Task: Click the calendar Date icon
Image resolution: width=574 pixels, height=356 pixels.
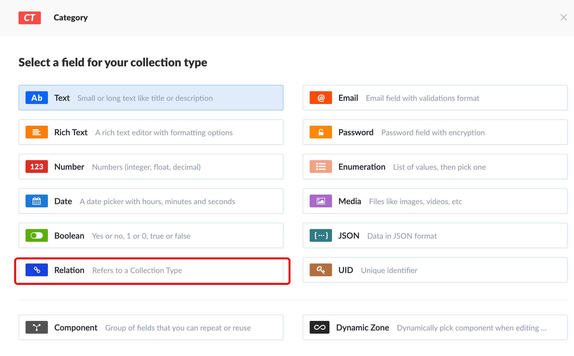Action: (x=37, y=201)
